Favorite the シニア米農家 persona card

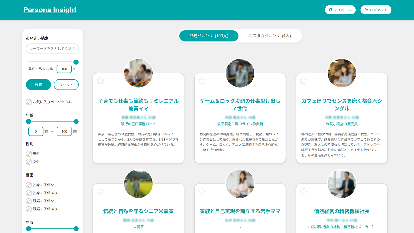[x=101, y=192]
